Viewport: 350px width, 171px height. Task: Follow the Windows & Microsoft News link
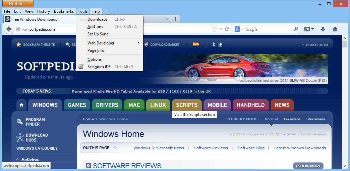(x=159, y=148)
